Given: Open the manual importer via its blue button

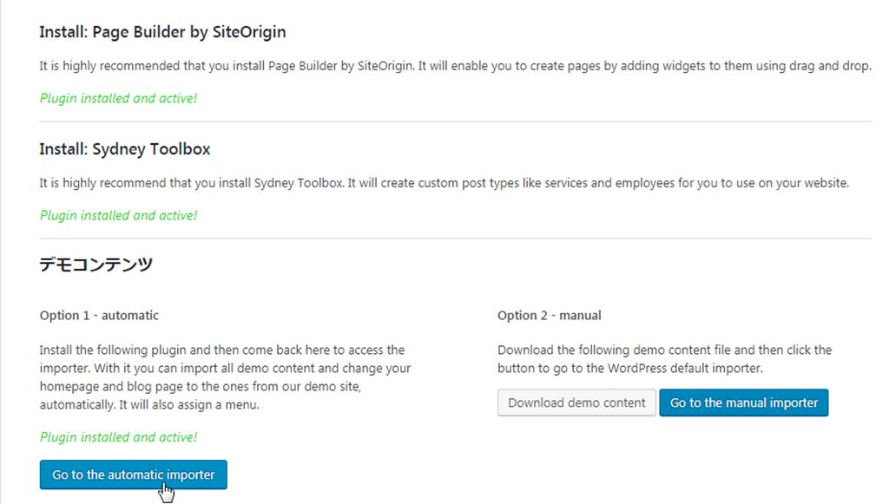Looking at the screenshot, I should pyautogui.click(x=744, y=403).
